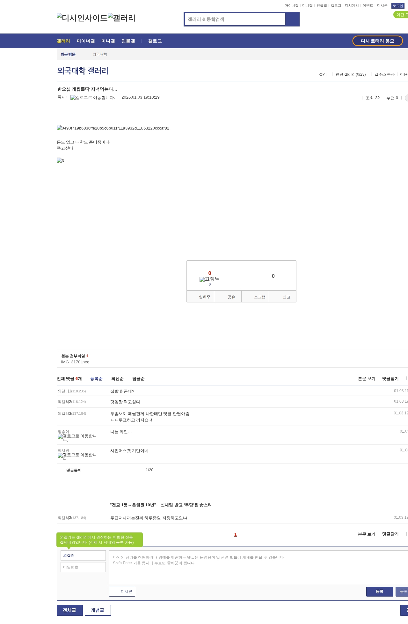Open post author 톡시티's gallog icon
The image size is (408, 624).
coord(92,98)
